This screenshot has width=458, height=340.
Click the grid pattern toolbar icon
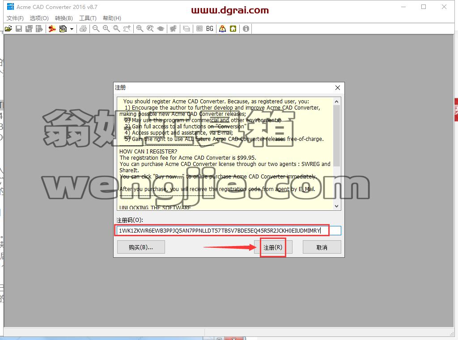199,29
